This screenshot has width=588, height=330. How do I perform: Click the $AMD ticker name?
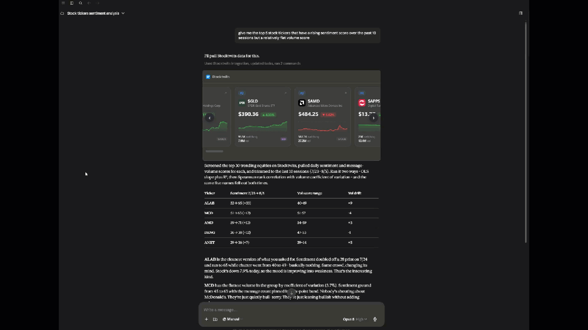[x=314, y=101]
